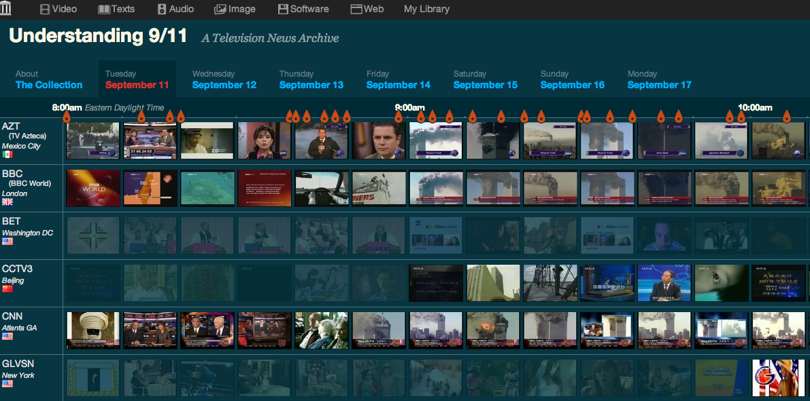The height and width of the screenshot is (401, 810).
Task: Open BBC News Headlines text thumbnail
Action: pos(265,188)
